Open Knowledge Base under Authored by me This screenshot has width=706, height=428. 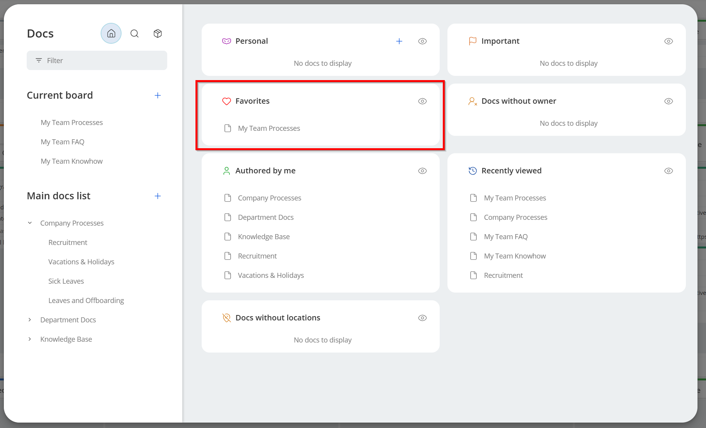pyautogui.click(x=264, y=237)
